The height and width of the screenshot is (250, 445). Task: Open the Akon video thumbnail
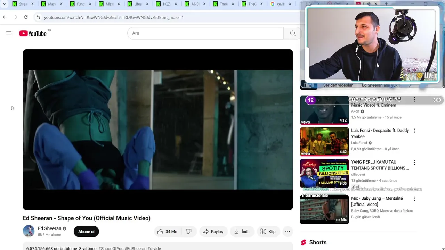click(x=324, y=110)
